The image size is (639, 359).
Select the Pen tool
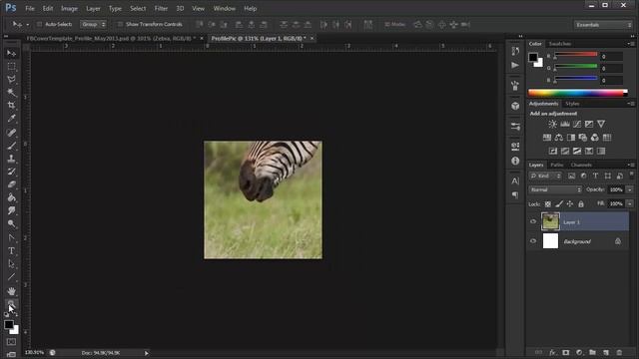coord(11,237)
